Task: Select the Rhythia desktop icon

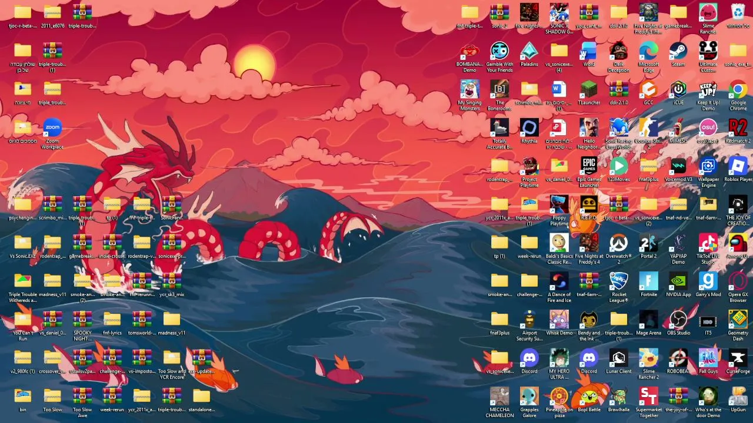Action: (x=529, y=128)
